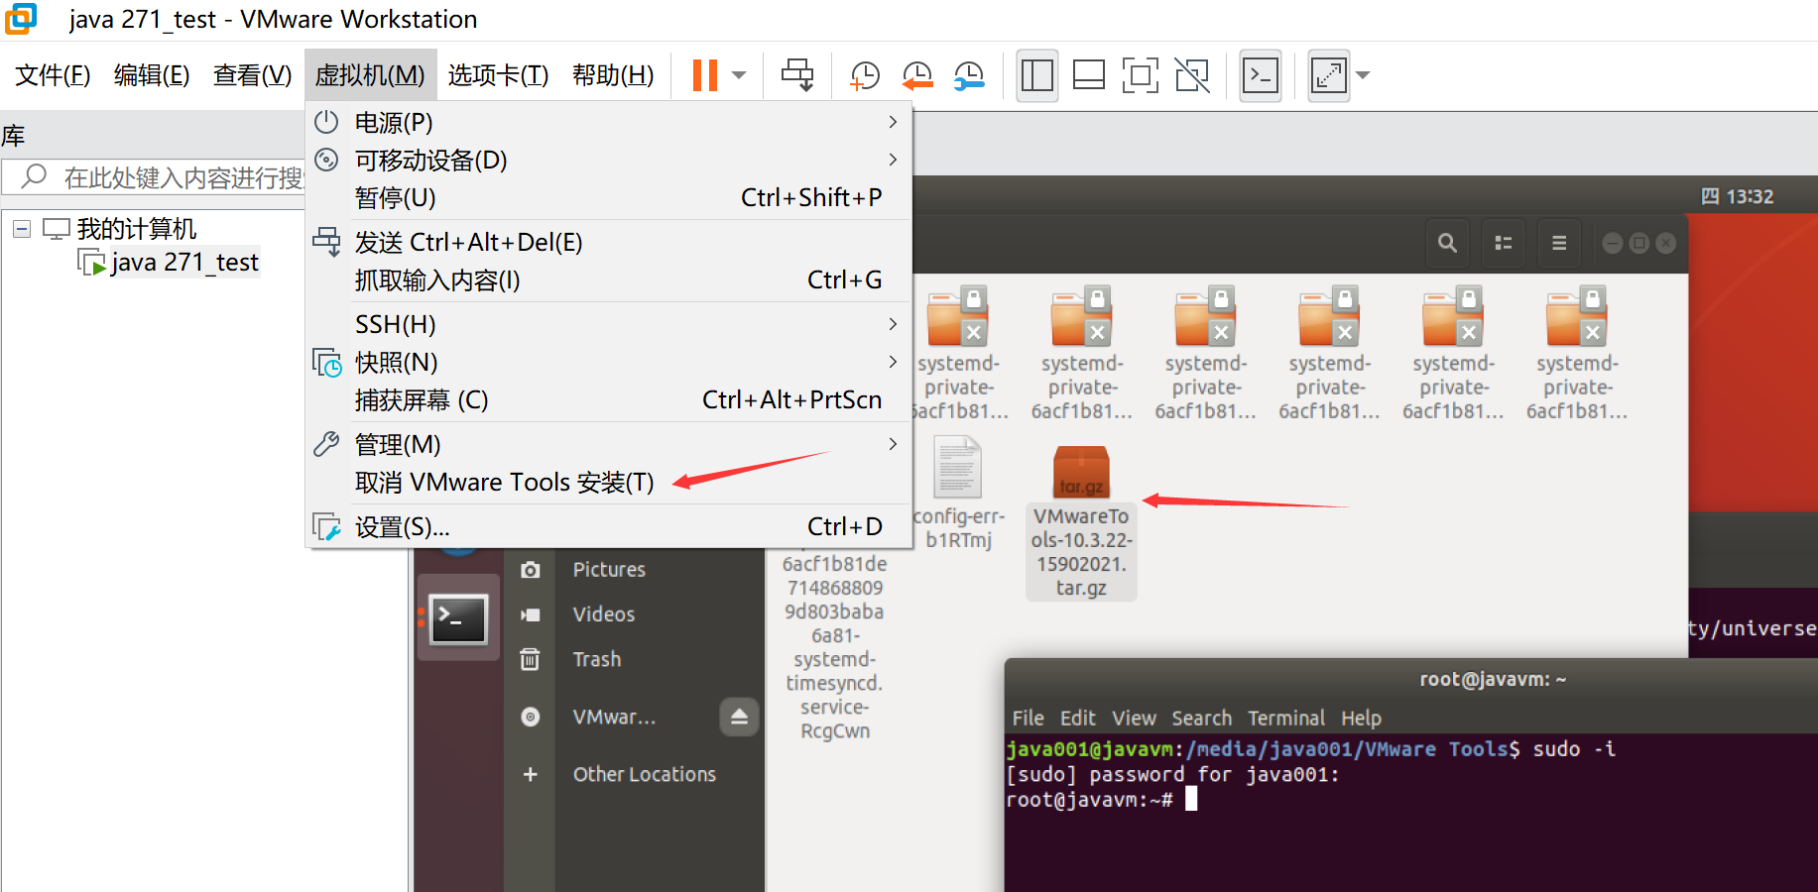Eject the VMware Tools disc
Screen dimensions: 1818x892
739,718
